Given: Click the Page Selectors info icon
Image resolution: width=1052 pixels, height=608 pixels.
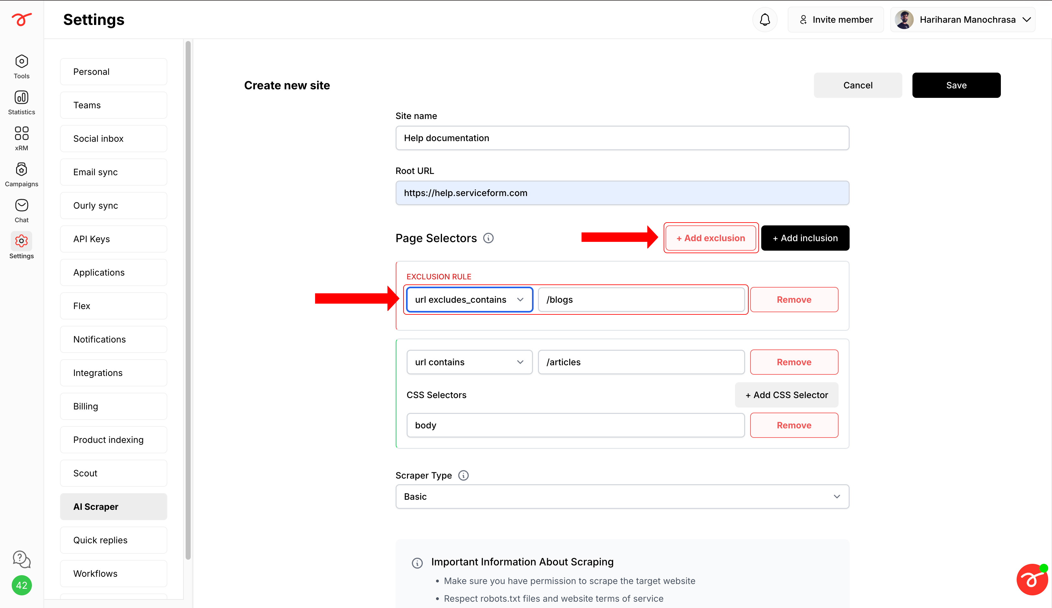Looking at the screenshot, I should 488,238.
